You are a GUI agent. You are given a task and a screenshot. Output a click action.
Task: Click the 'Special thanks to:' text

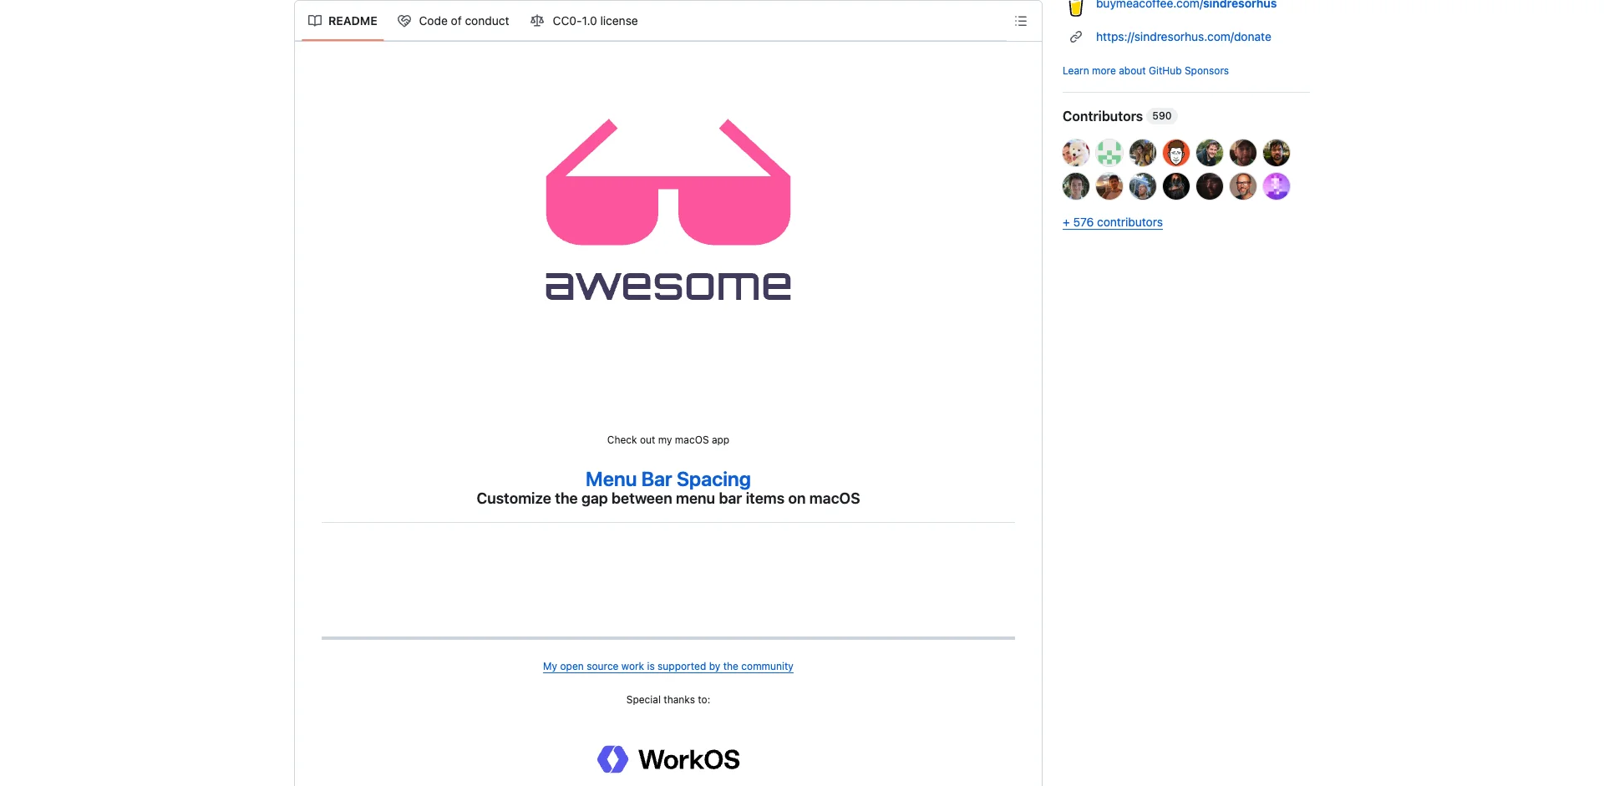point(668,700)
